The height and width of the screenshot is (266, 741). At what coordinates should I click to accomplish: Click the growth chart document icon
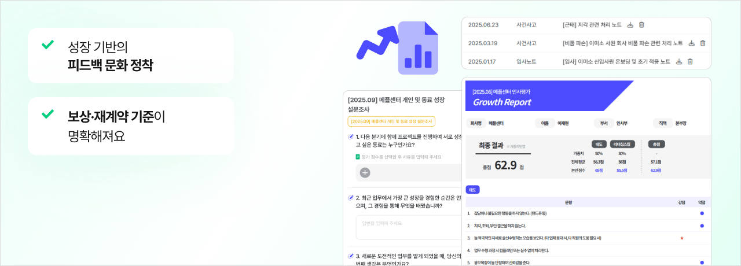coord(418,47)
